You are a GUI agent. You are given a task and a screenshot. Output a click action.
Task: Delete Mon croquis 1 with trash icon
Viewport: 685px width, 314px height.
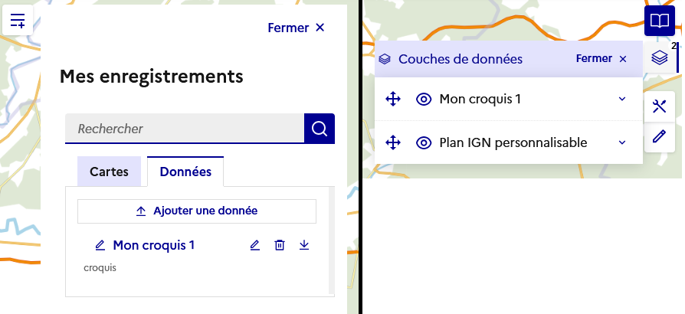[280, 245]
